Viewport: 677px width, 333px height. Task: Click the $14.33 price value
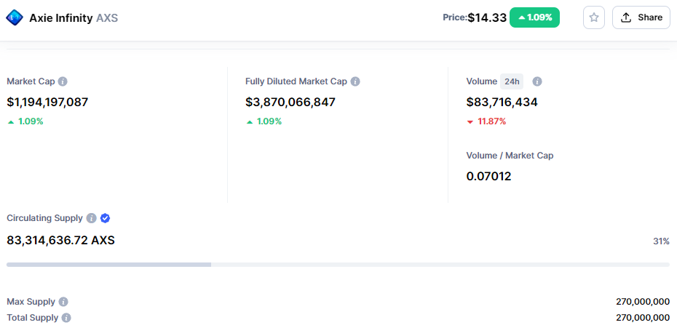[487, 17]
